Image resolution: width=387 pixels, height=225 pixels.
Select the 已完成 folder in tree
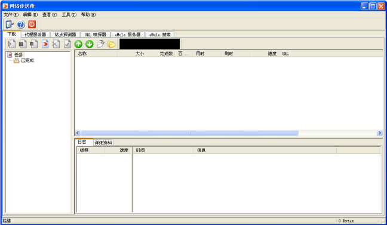[27, 60]
